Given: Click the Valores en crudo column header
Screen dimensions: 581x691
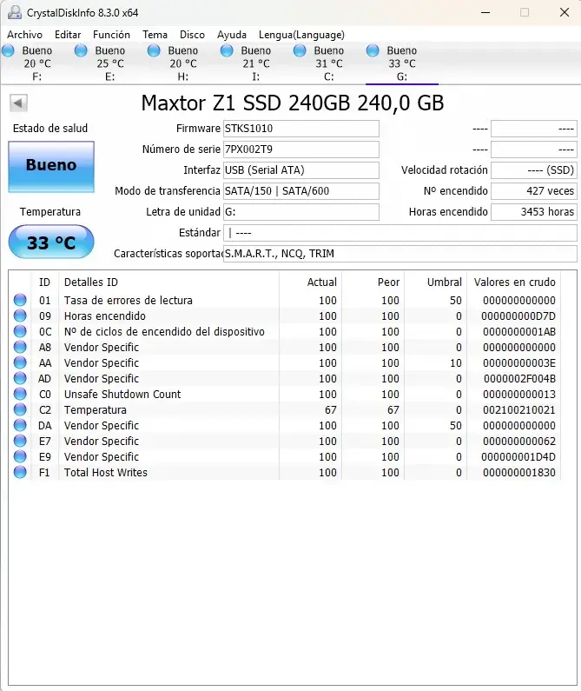Looking at the screenshot, I should 514,282.
